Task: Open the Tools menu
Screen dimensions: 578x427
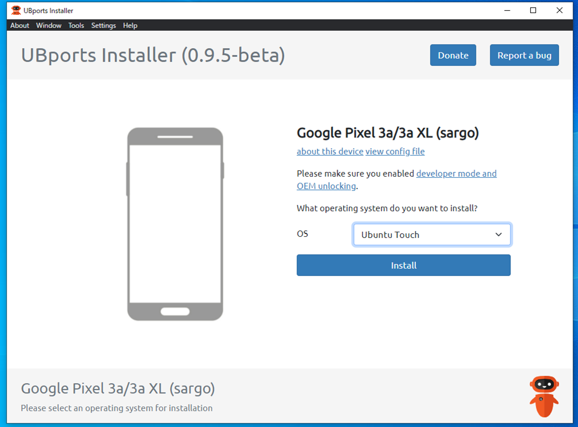Action: (x=76, y=26)
